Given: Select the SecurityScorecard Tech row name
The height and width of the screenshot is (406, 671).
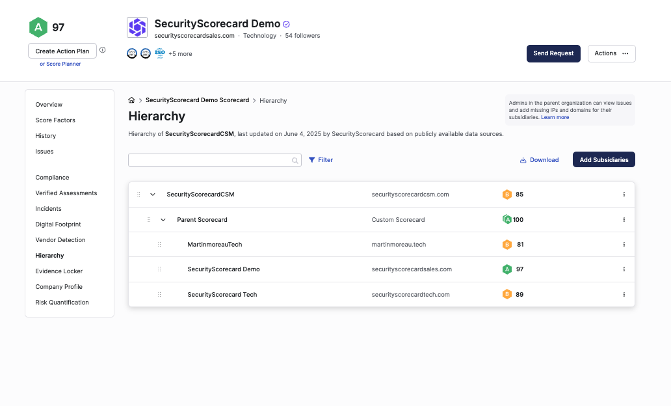Looking at the screenshot, I should [x=222, y=295].
